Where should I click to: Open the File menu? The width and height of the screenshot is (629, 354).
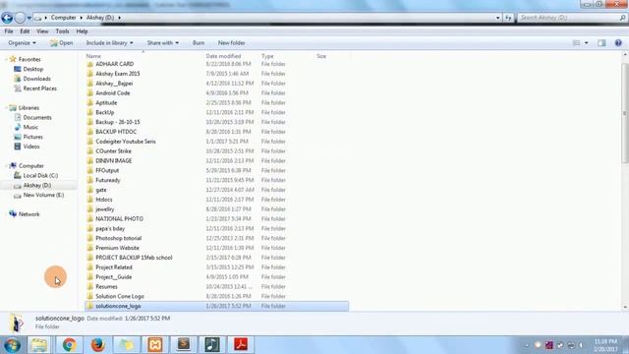pyautogui.click(x=9, y=31)
